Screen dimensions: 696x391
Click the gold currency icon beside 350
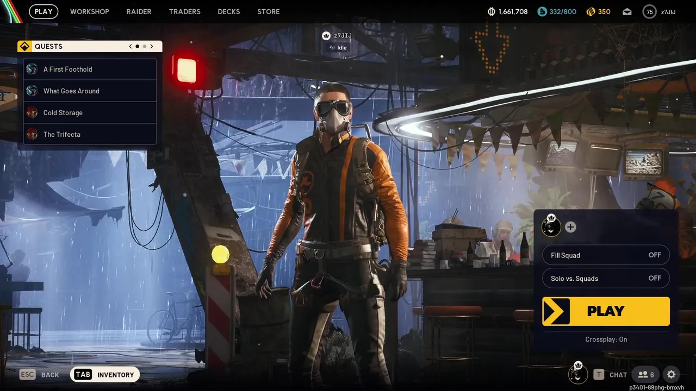tap(591, 11)
